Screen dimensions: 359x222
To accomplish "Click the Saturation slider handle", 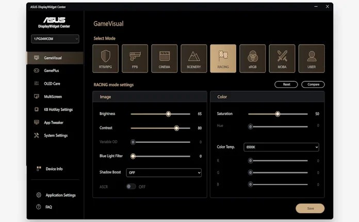I will (278, 114).
